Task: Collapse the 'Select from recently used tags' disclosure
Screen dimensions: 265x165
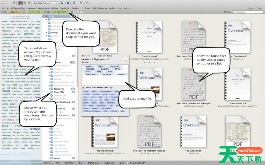Action: 84,87
